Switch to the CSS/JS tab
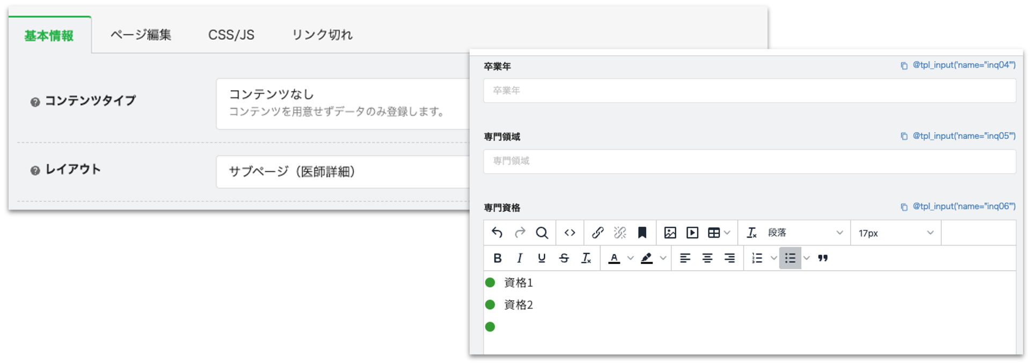 coord(231,35)
